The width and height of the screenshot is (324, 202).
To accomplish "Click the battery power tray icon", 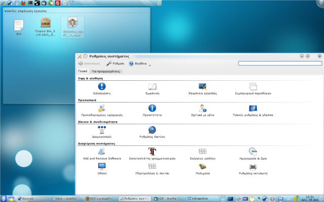I will pos(296,198).
